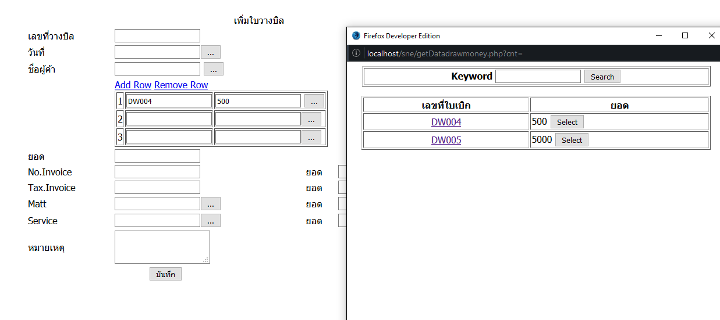Open the DW005 link
Viewport: 720px width, 320px height.
click(x=446, y=140)
